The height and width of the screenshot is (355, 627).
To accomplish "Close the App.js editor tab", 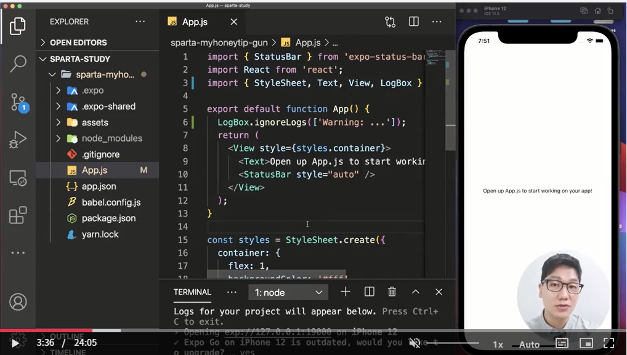I will pos(234,22).
